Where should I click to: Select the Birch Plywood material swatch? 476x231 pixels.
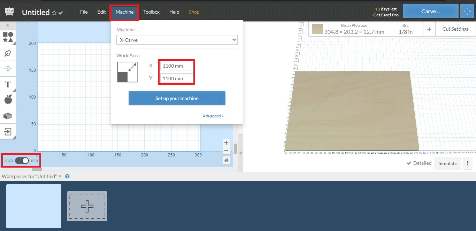(317, 29)
